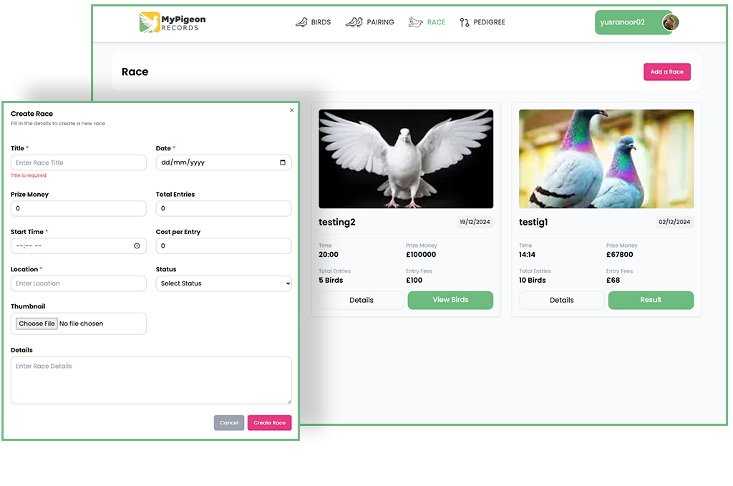Expand the Select Status dropdown
The image size is (733, 486).
(223, 283)
